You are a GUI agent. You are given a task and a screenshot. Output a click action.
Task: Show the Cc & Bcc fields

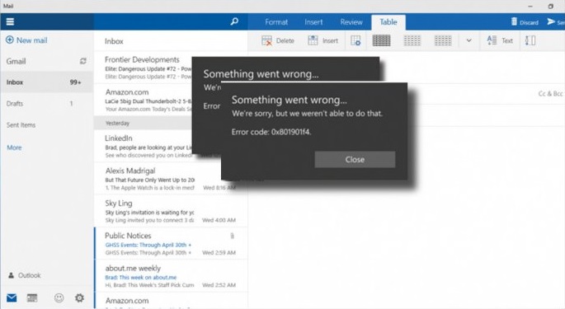tap(550, 94)
